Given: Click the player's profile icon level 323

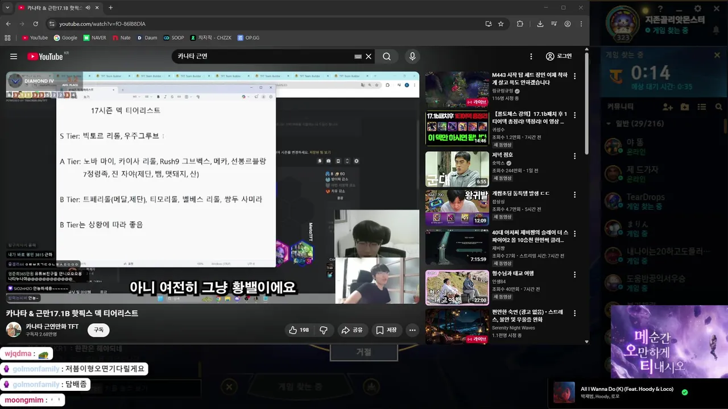Looking at the screenshot, I should [x=622, y=23].
